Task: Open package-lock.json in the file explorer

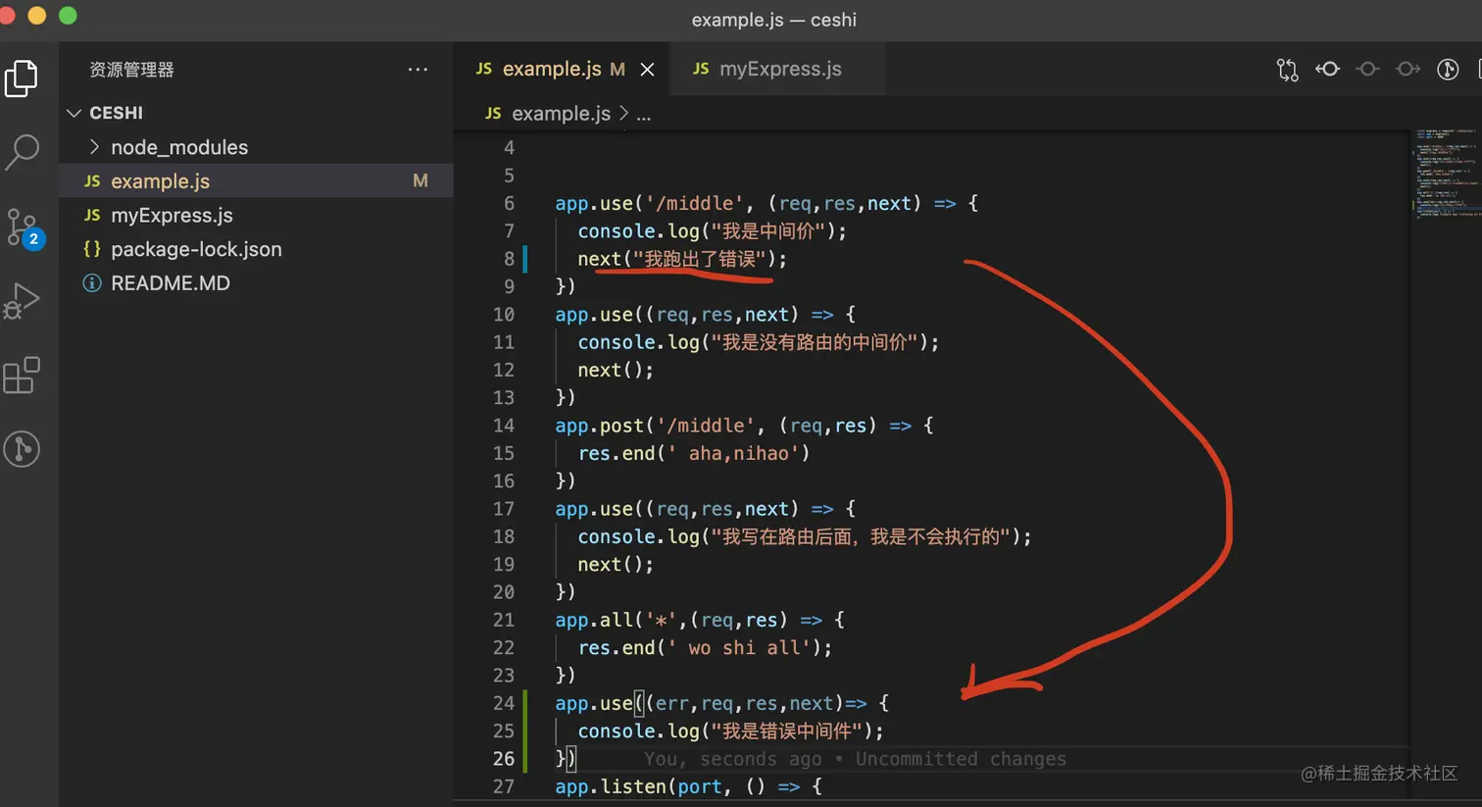Action: coord(257,249)
